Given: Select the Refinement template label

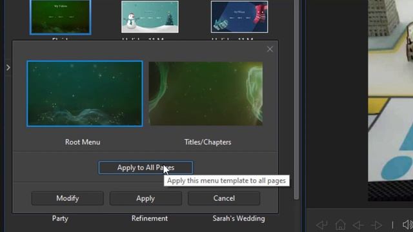Looking at the screenshot, I should tap(150, 218).
